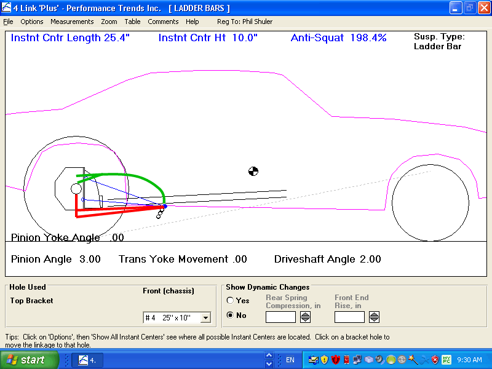
Task: Click the taskbar up scroll arrow
Action: pyautogui.click(x=269, y=355)
